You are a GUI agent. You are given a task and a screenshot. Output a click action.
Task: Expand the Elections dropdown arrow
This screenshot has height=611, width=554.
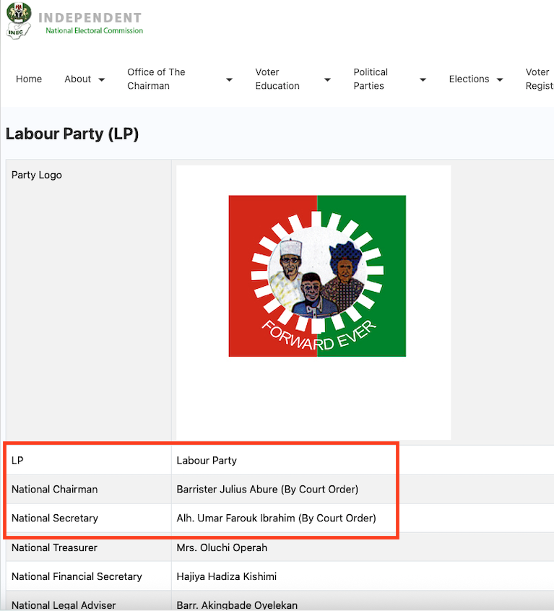point(500,80)
